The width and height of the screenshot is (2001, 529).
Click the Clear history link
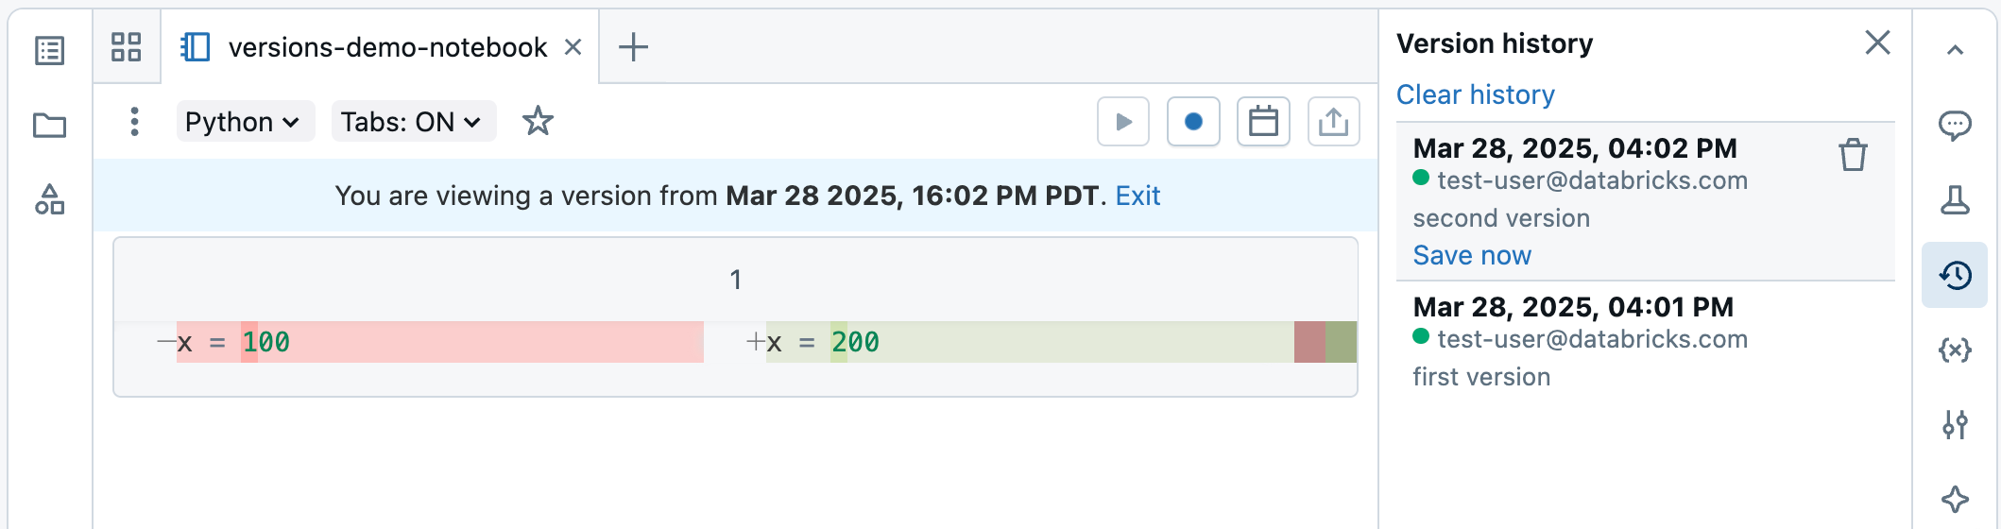point(1475,94)
